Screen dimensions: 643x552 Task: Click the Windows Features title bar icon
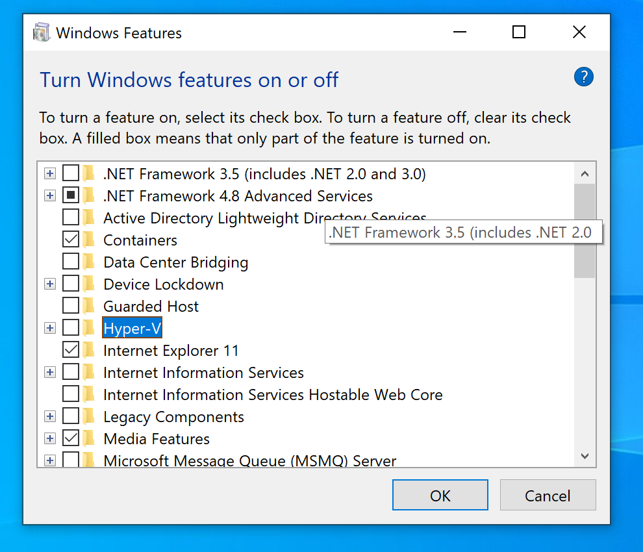[x=42, y=32]
